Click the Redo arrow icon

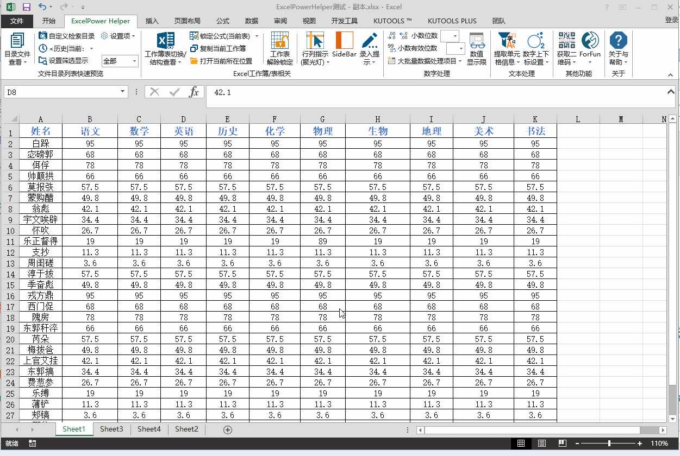click(64, 7)
